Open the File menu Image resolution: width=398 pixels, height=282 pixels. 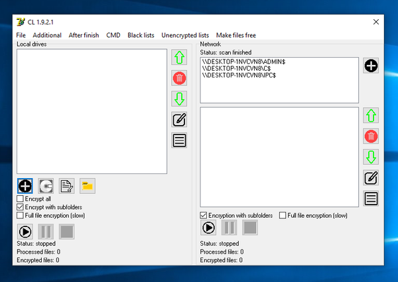(x=21, y=35)
